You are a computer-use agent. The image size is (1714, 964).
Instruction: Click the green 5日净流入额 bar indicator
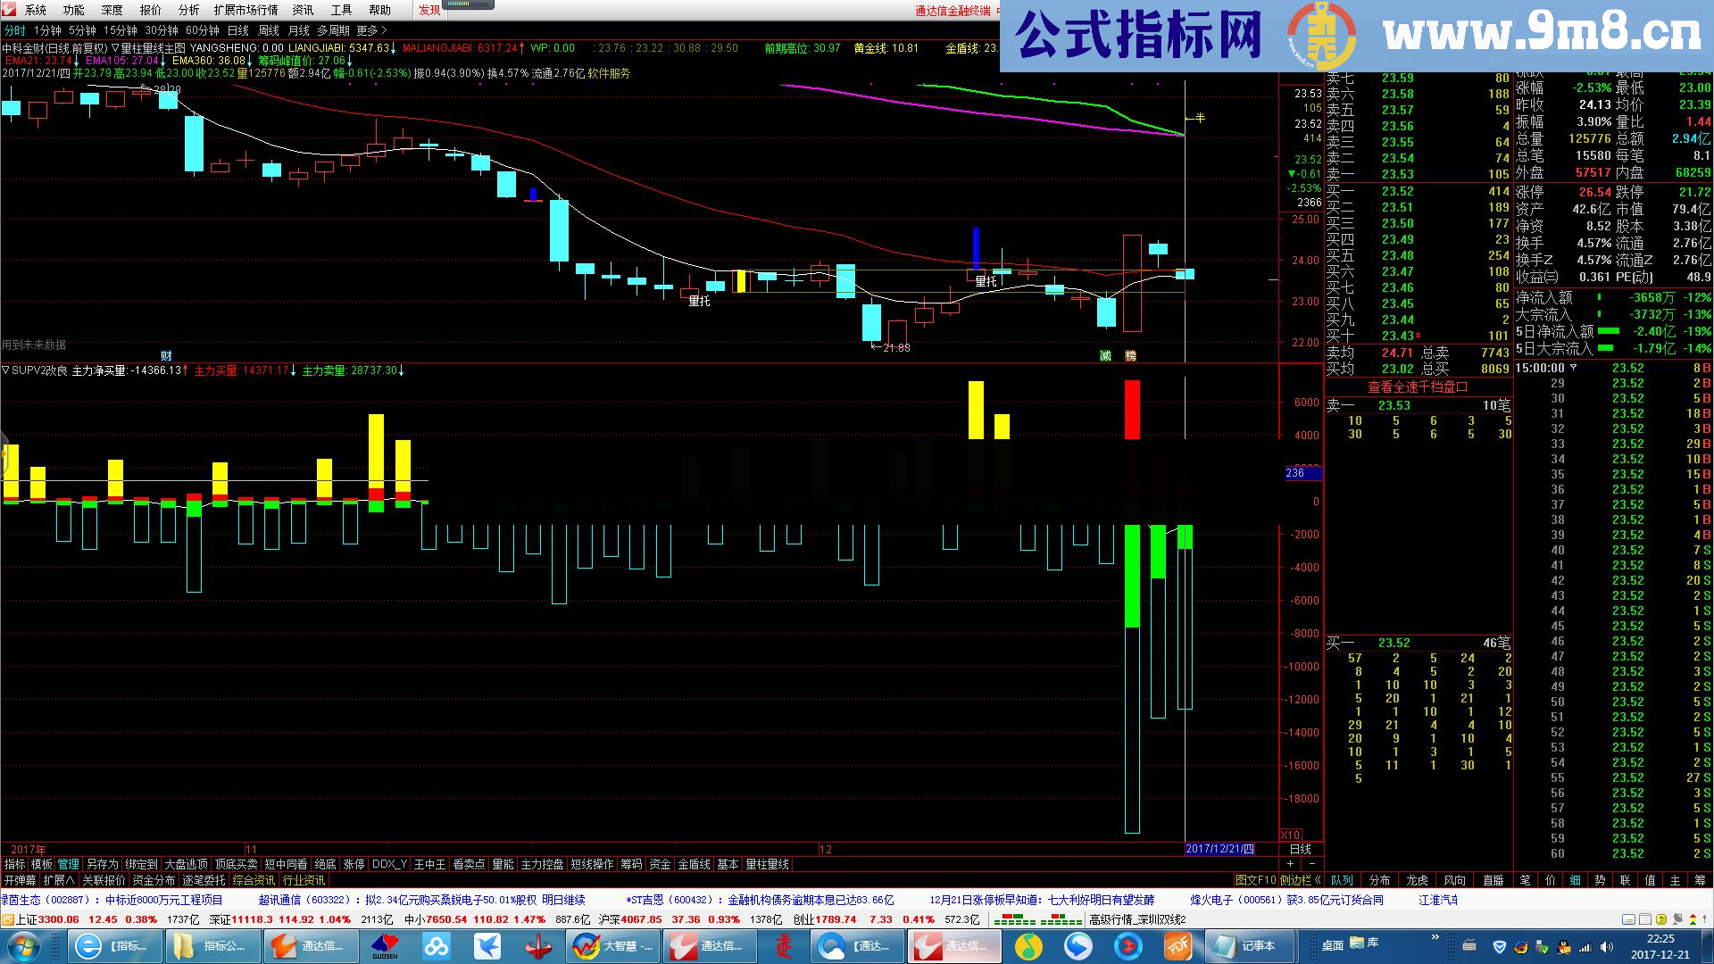point(1607,330)
